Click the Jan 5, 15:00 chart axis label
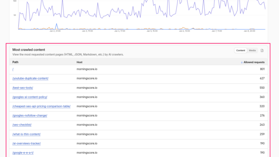Screen dimensions: 279x157 152,31
